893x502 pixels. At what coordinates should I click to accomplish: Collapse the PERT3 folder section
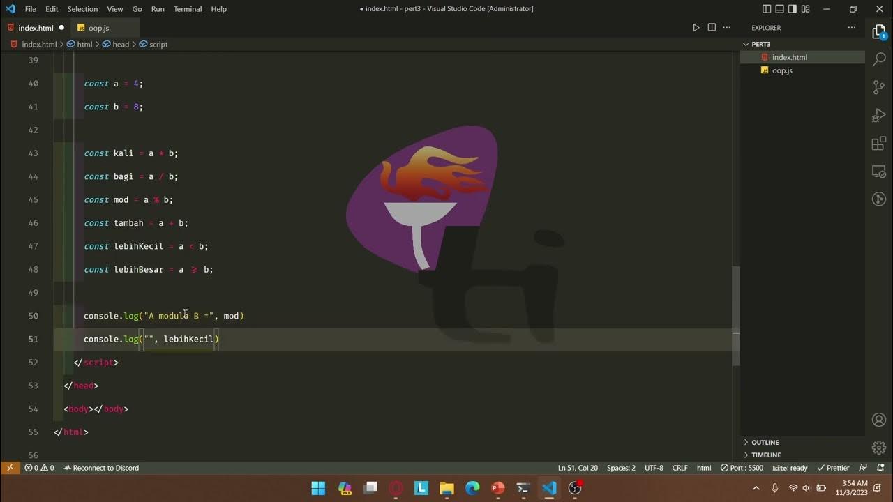pyautogui.click(x=802, y=44)
